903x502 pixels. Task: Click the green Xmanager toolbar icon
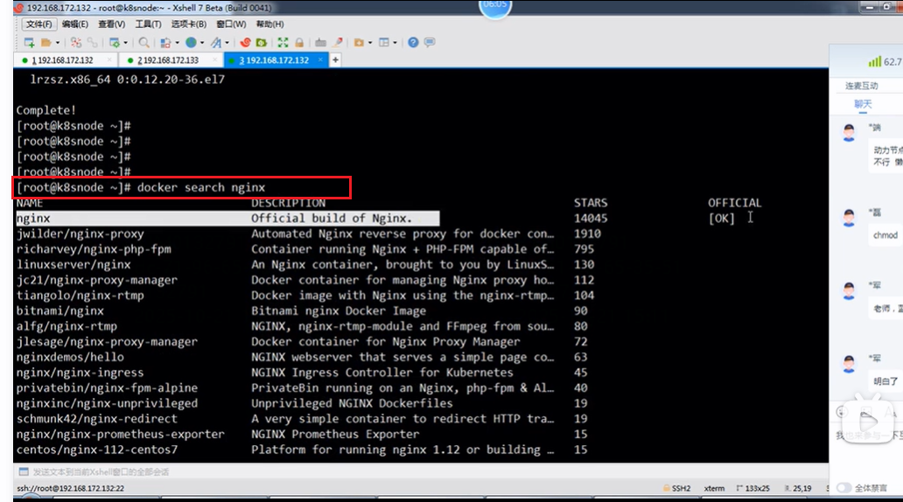(261, 43)
